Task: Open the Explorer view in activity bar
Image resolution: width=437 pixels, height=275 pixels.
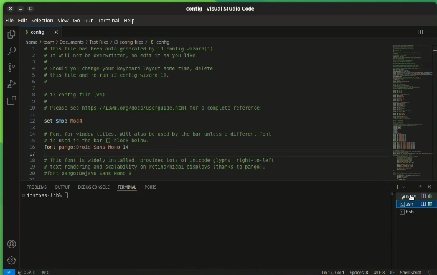Action: point(11,34)
